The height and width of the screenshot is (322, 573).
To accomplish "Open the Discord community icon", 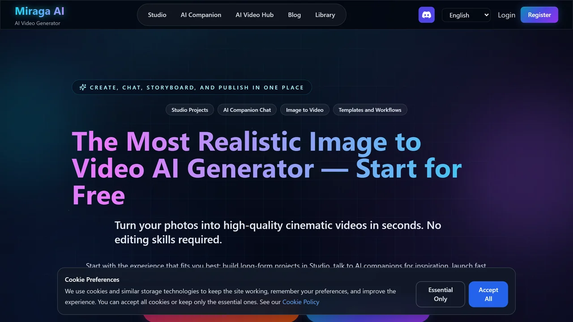I will [x=426, y=15].
